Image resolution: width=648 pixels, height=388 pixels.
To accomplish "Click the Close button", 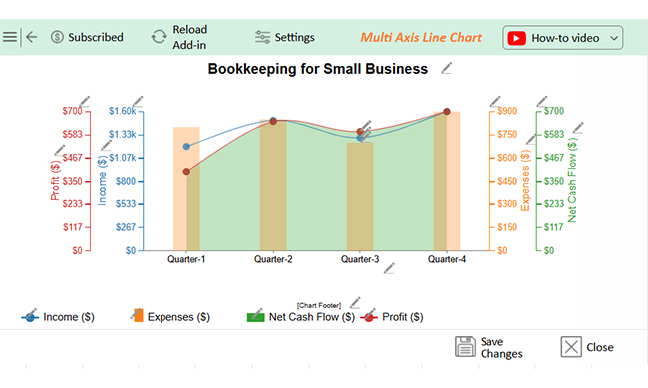I will [x=587, y=347].
